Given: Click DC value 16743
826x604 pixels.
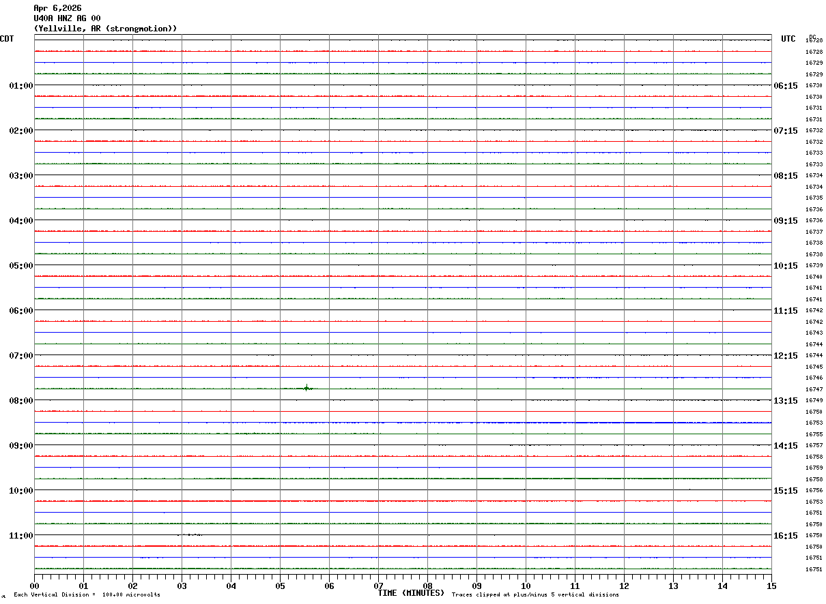Looking at the screenshot, I should tap(814, 333).
